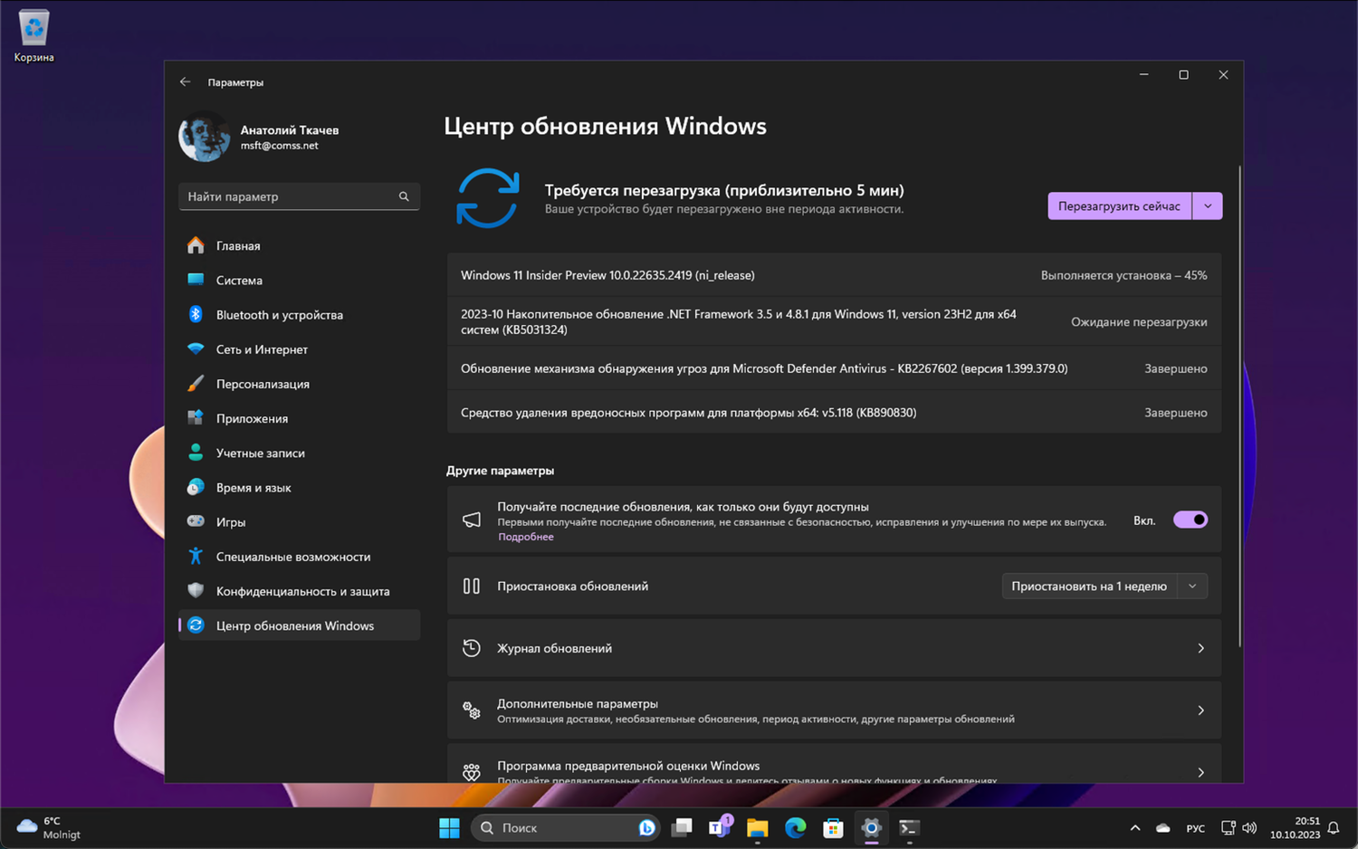
Task: Click the settings page vertical scrollbar
Action: (x=1239, y=405)
